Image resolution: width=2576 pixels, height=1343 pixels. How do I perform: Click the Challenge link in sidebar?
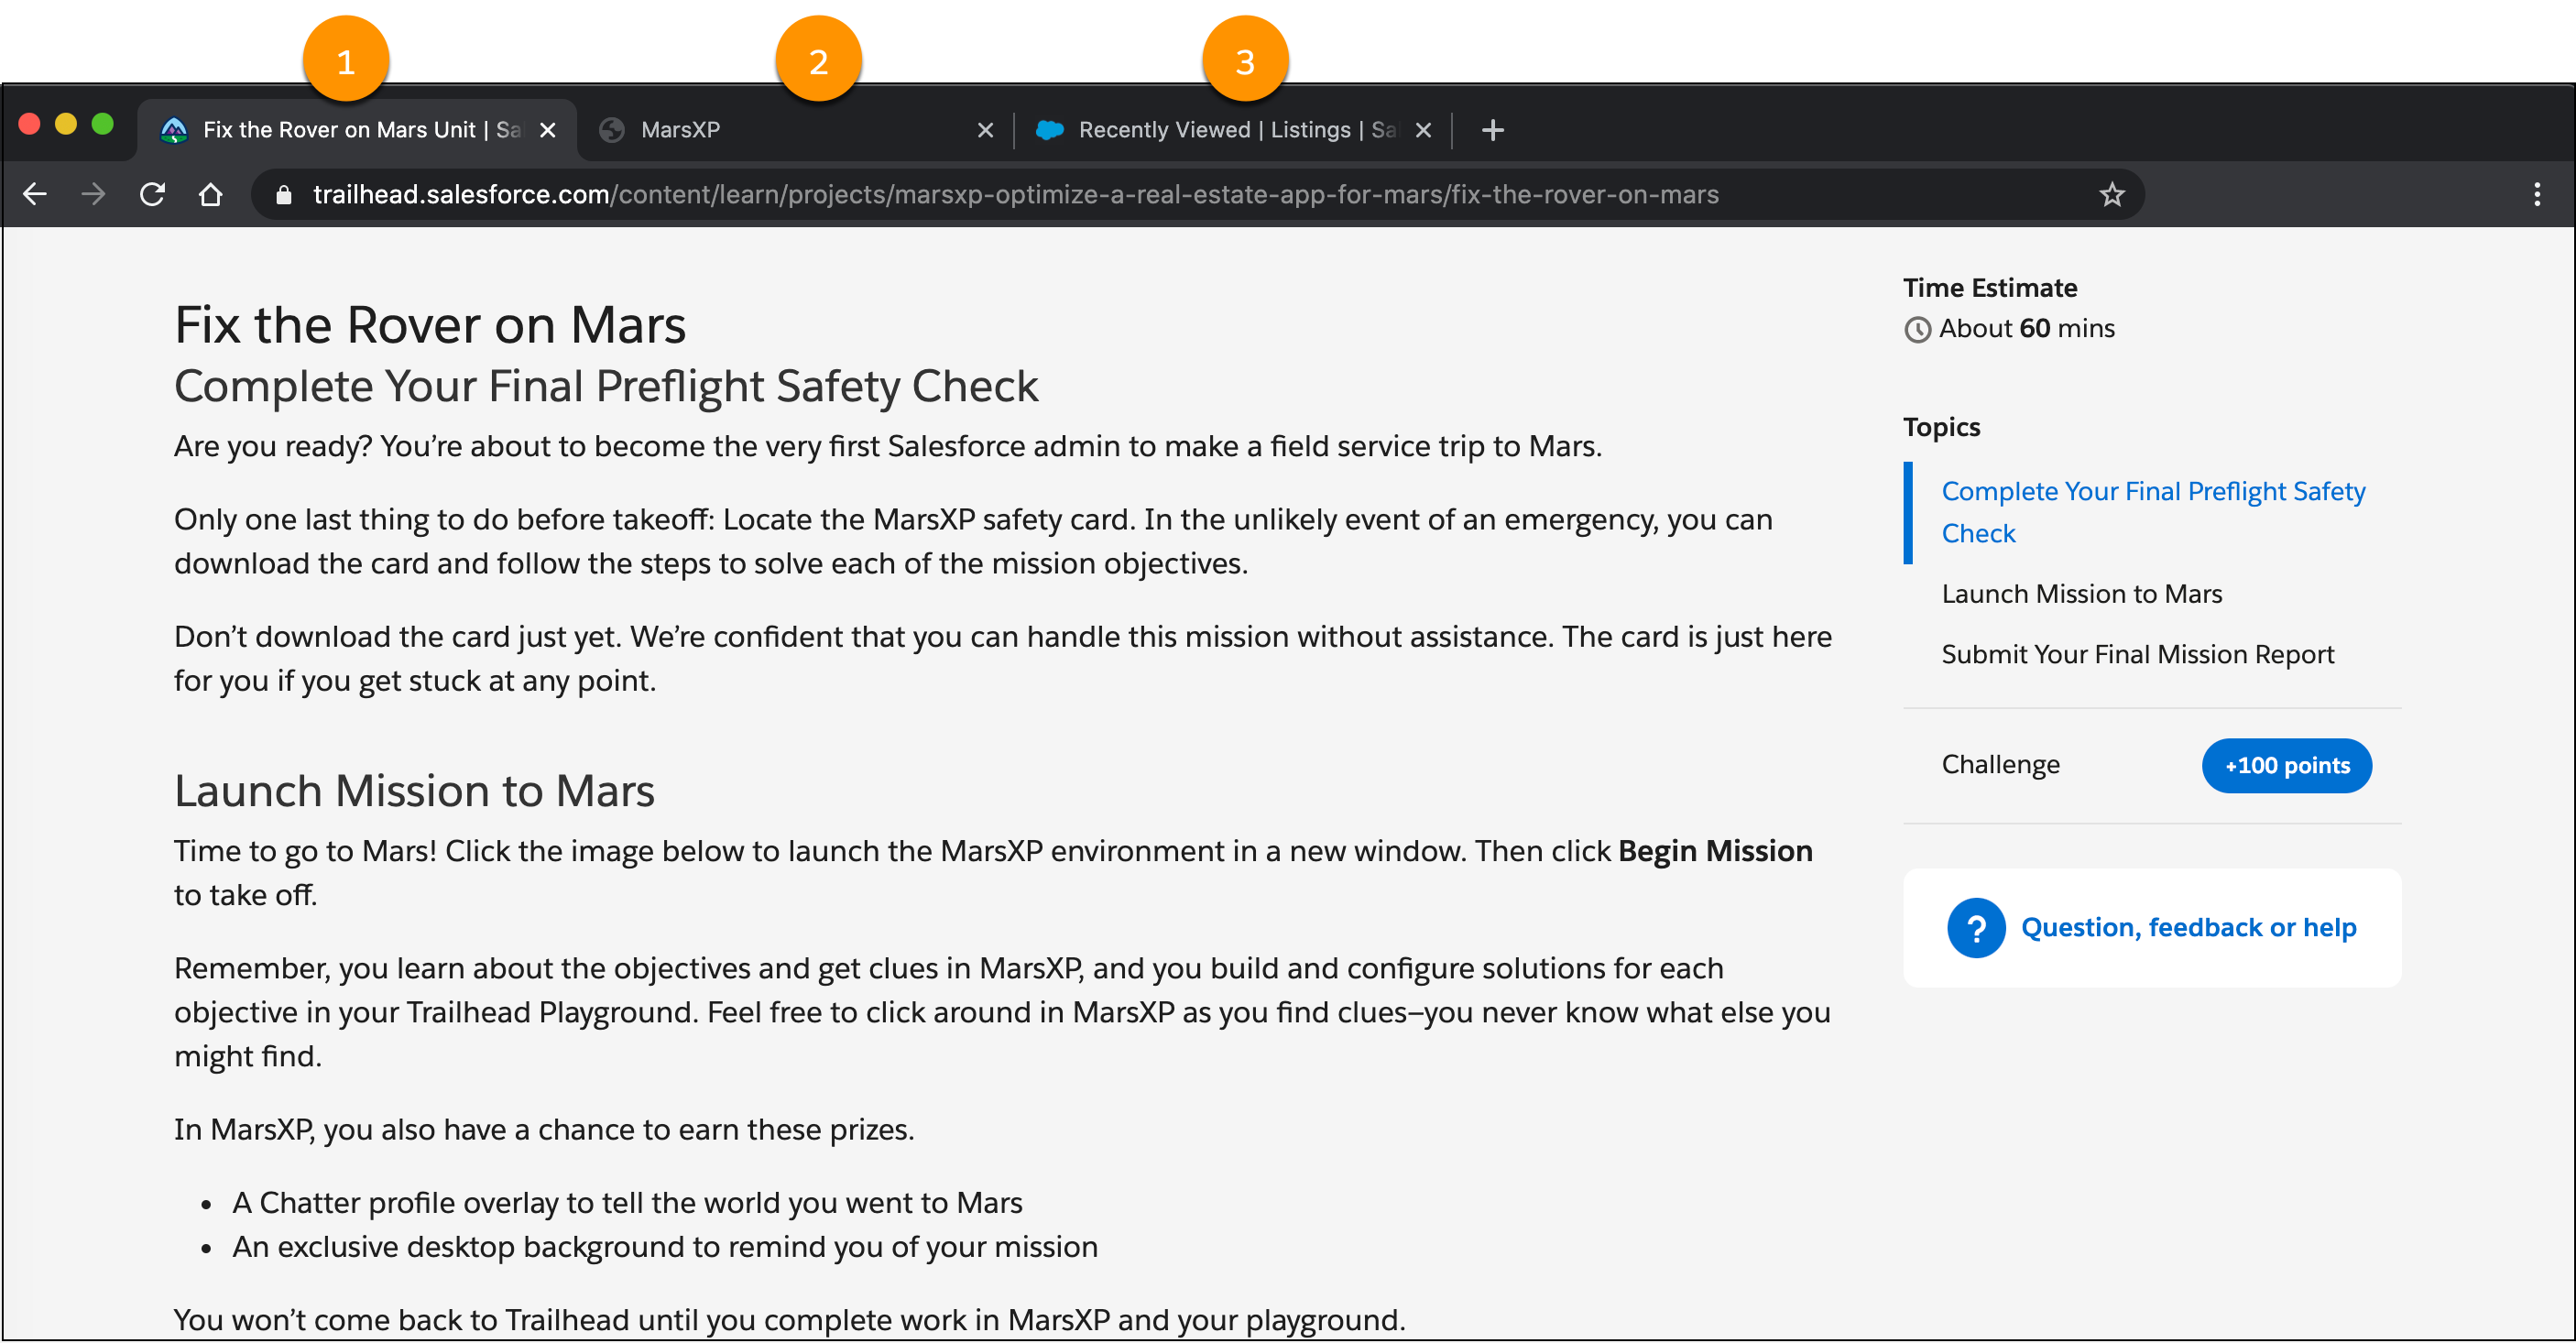pyautogui.click(x=2000, y=764)
